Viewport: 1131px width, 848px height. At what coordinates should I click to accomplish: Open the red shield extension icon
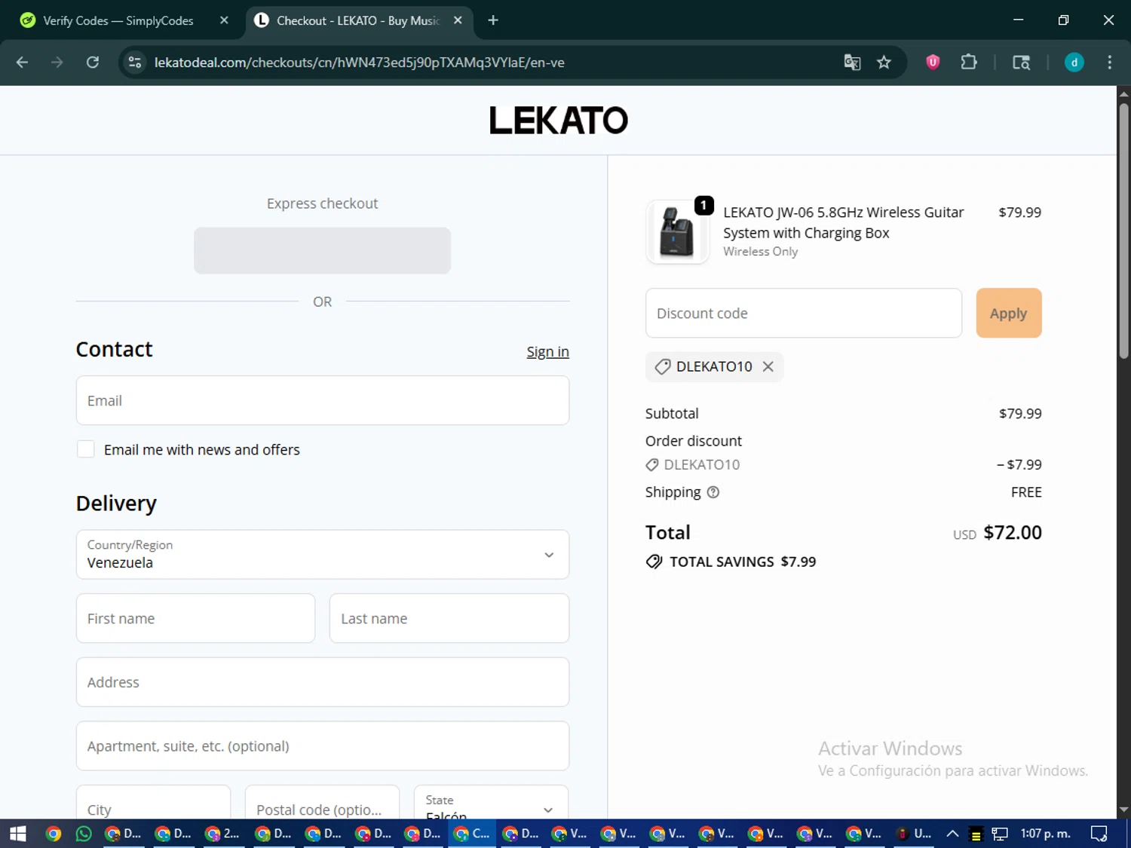point(933,63)
